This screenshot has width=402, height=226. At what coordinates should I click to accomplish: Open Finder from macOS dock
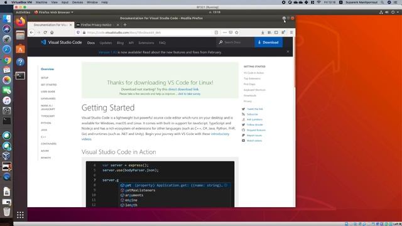pyautogui.click(x=7, y=19)
